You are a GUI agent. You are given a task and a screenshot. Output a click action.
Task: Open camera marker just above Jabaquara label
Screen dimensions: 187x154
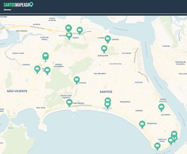pyautogui.click(x=104, y=49)
